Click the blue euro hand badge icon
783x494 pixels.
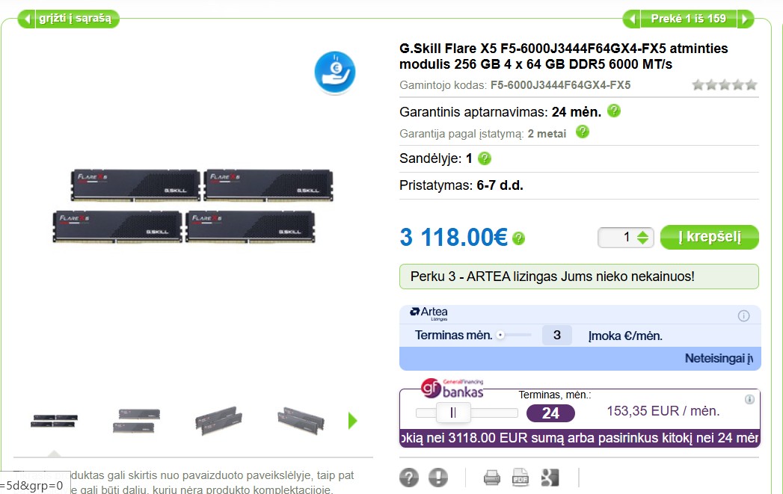pyautogui.click(x=335, y=72)
